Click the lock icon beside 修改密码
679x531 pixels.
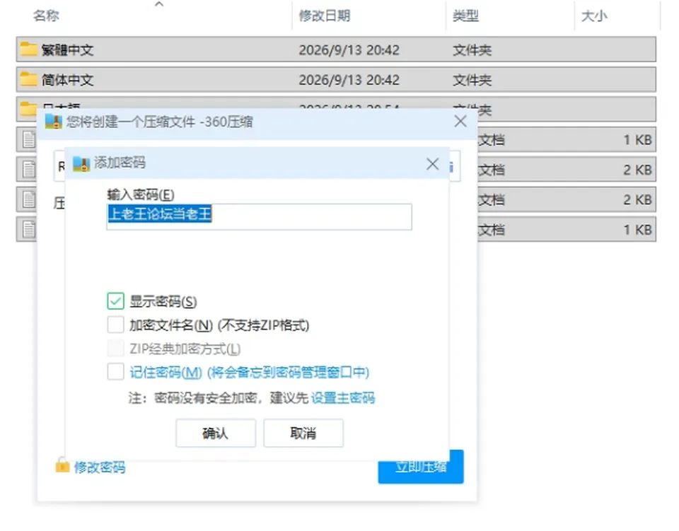(62, 466)
